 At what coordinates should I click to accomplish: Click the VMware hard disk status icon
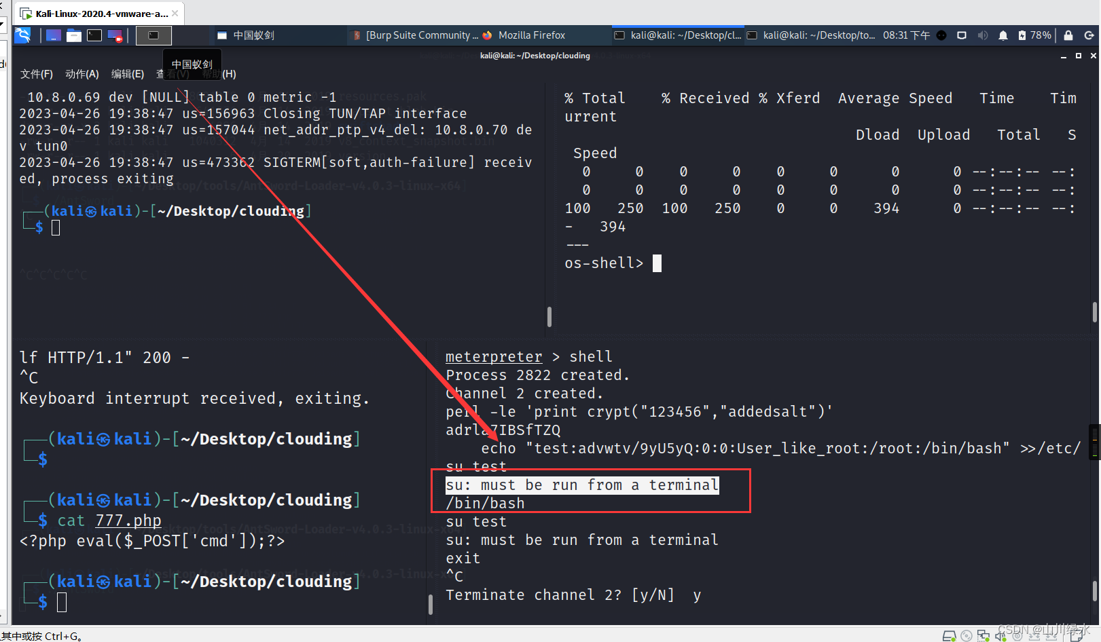pyautogui.click(x=949, y=636)
